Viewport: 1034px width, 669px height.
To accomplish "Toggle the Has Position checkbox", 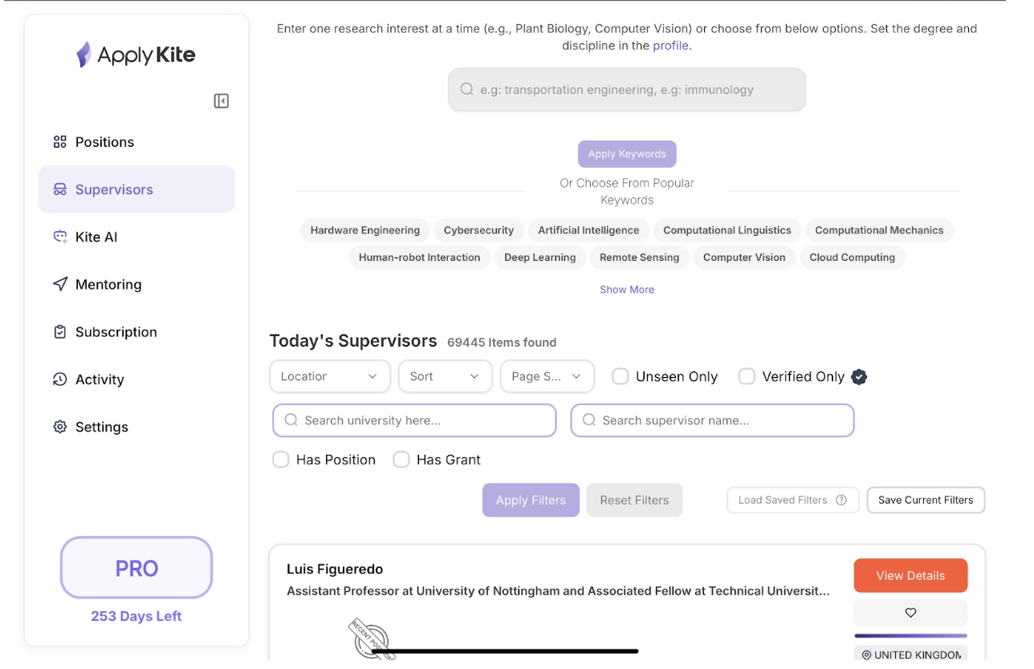I will click(x=281, y=460).
